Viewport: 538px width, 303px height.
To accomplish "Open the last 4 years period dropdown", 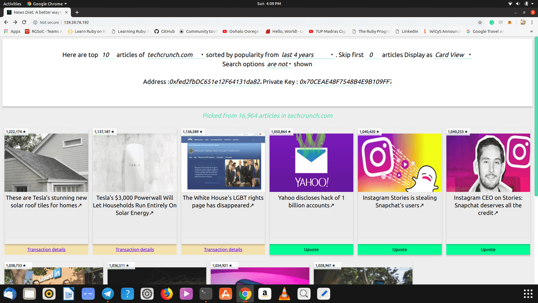I will [x=307, y=55].
